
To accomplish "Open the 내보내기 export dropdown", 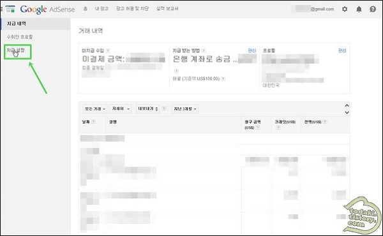I will tap(148, 109).
